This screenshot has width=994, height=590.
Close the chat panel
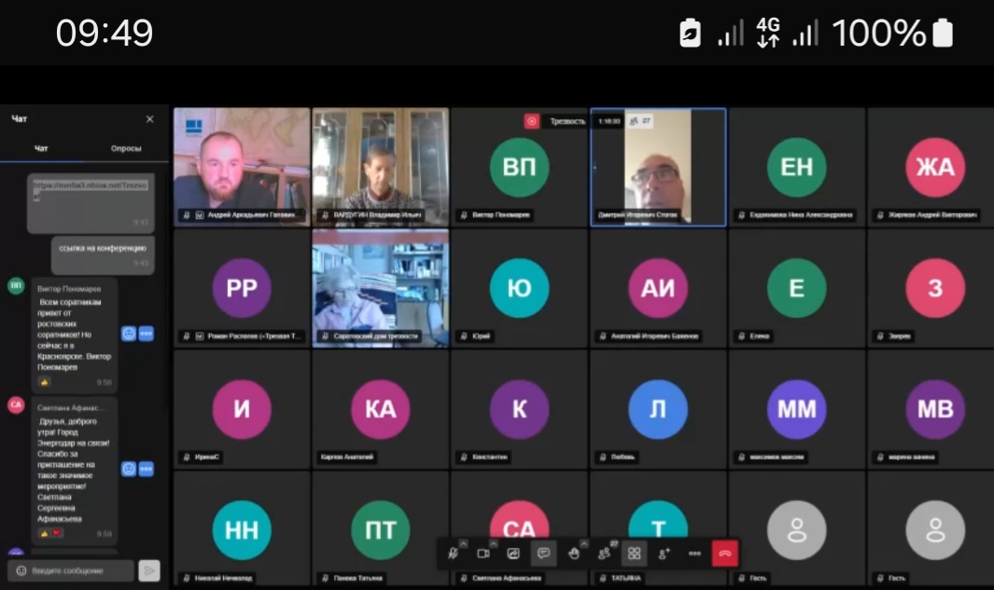click(150, 119)
